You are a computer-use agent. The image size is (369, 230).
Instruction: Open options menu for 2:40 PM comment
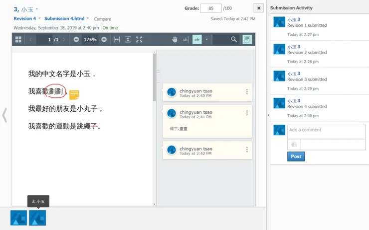click(247, 92)
